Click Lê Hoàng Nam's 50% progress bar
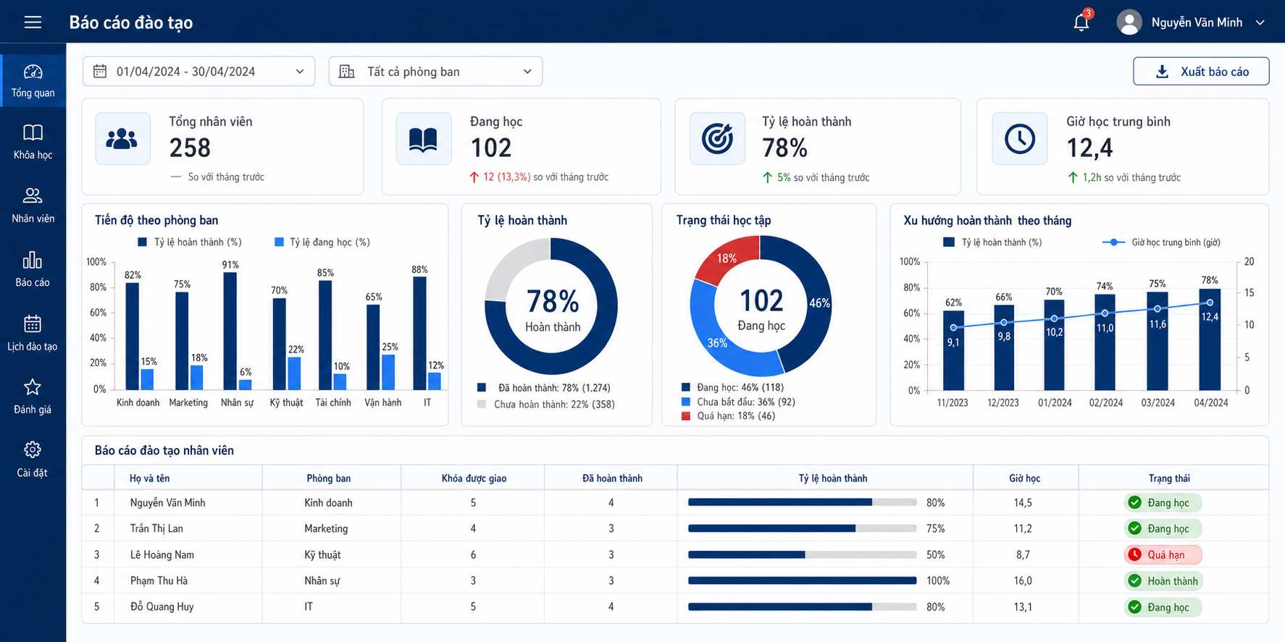Viewport: 1285px width, 642px height. click(802, 554)
